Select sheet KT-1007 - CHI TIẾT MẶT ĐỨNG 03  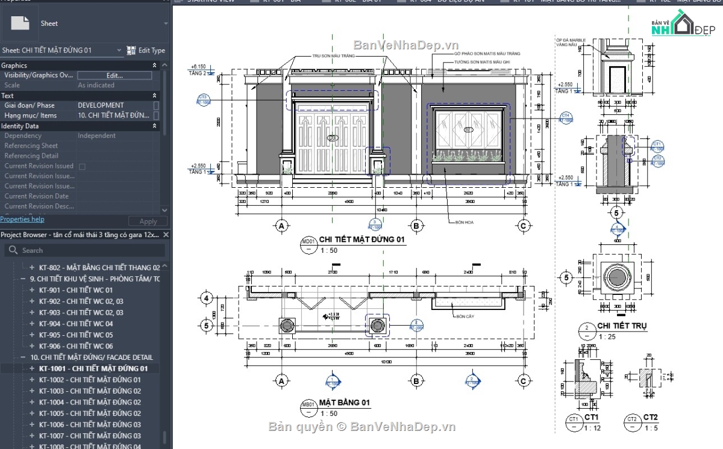[x=90, y=436]
